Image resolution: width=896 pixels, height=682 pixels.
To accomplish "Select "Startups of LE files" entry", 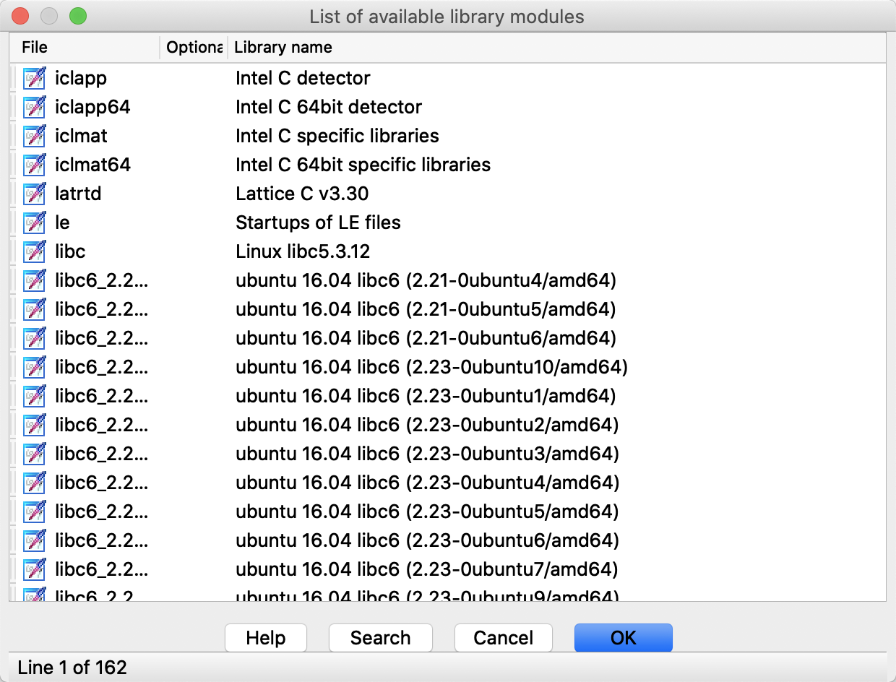I will pyautogui.click(x=318, y=223).
